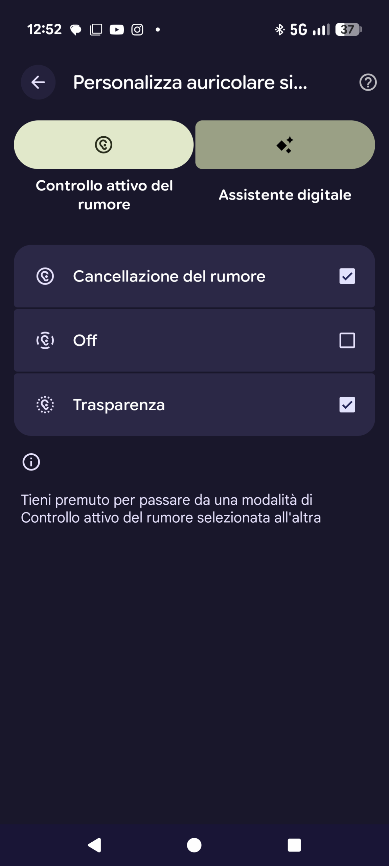Open the help question mark icon
This screenshot has height=866, width=389.
(x=368, y=82)
